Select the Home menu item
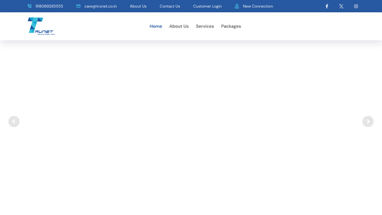 (155, 26)
